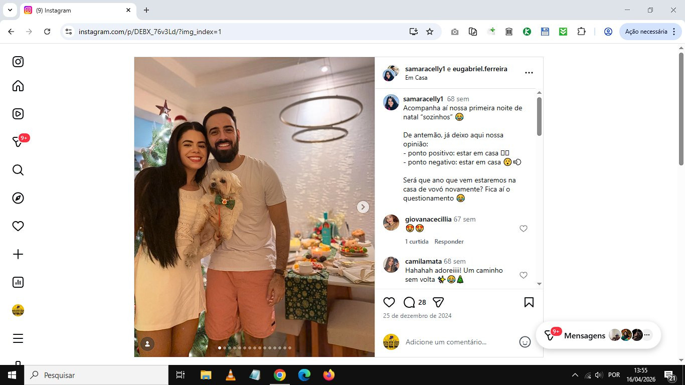Open the Messages three-dots menu
685x385 pixels.
point(647,335)
